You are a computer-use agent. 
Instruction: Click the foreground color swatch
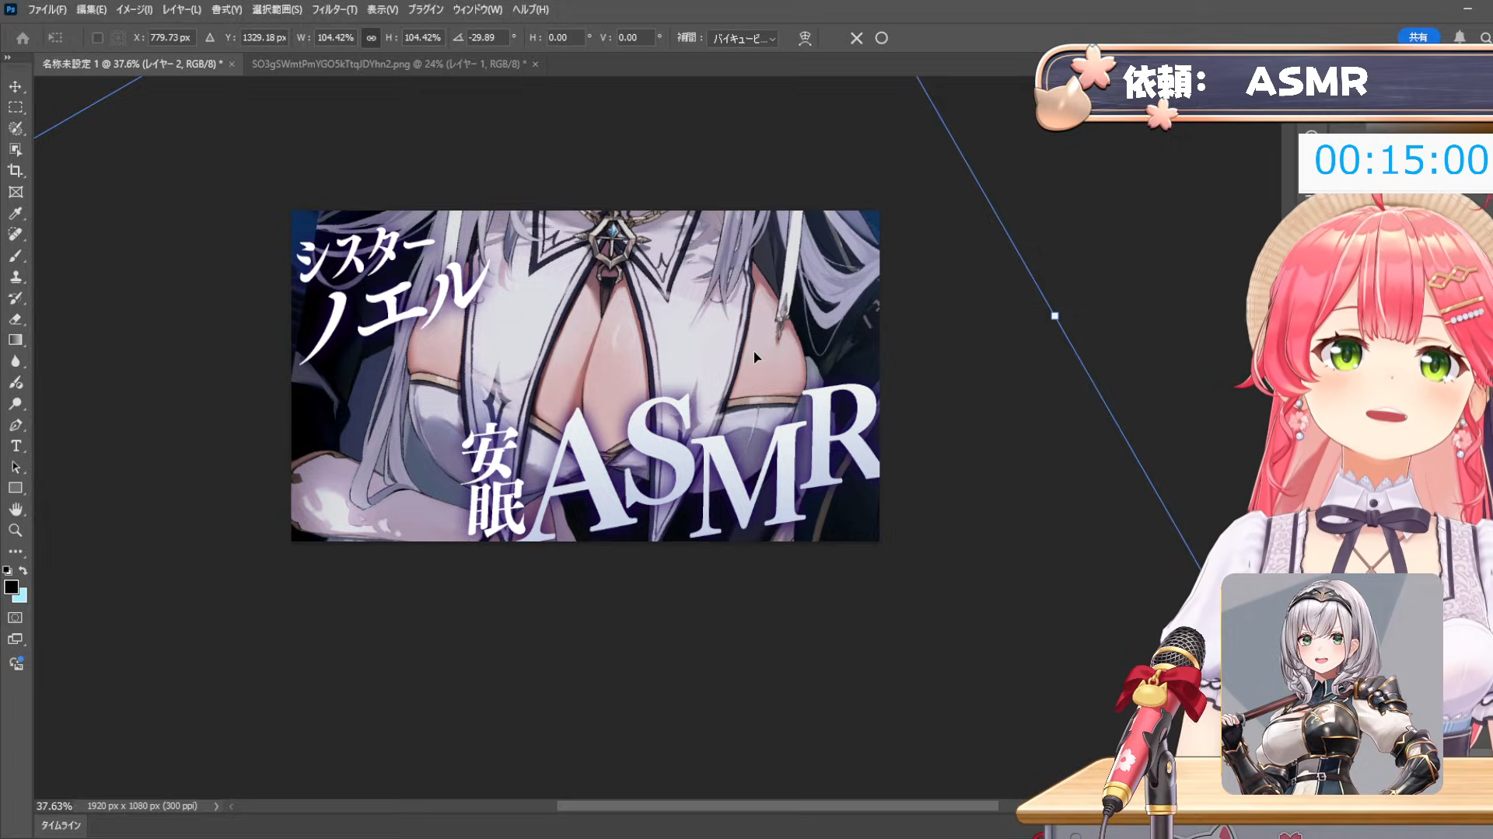coord(11,587)
